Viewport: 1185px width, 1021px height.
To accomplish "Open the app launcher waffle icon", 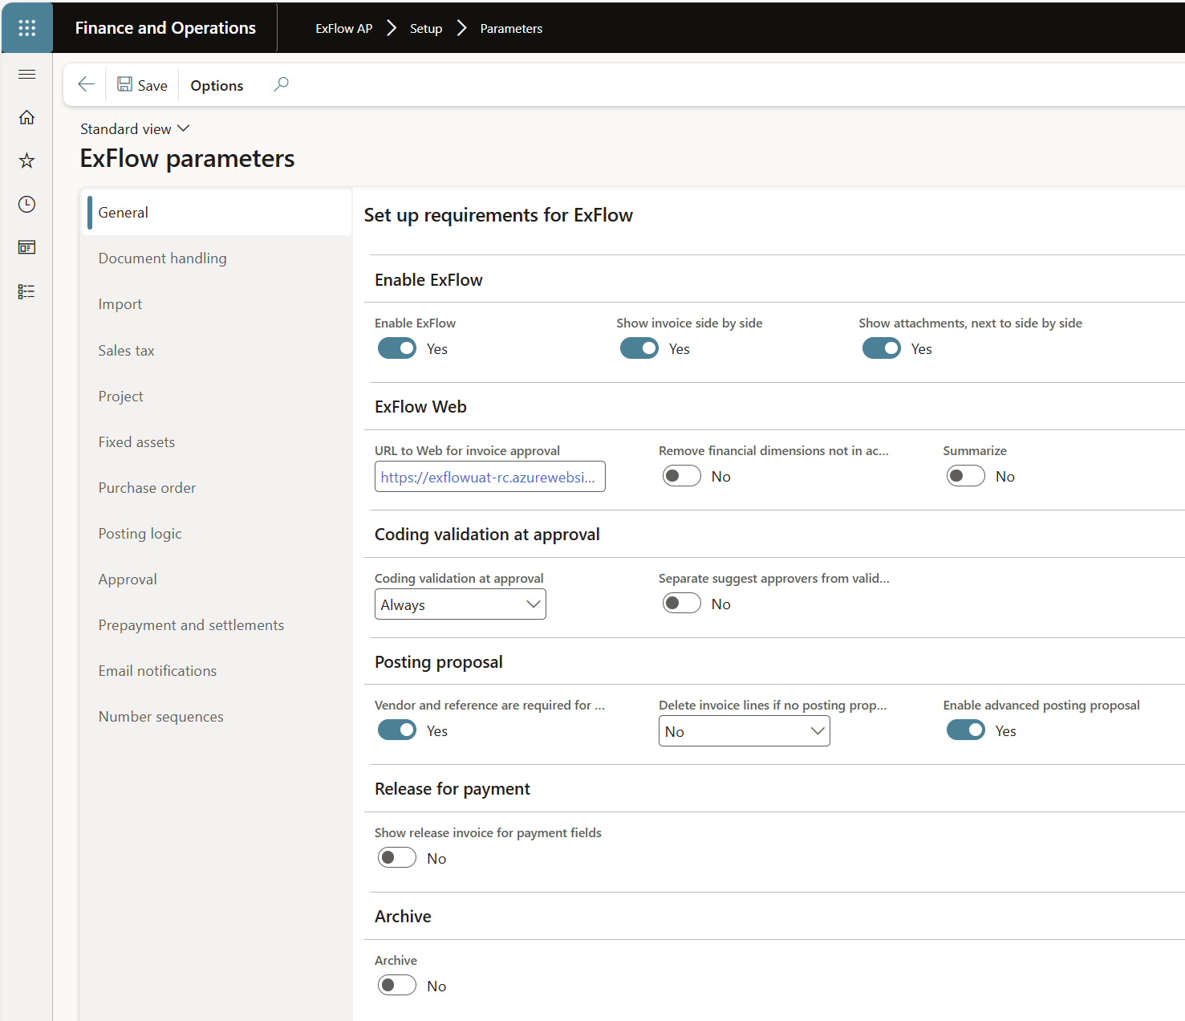I will click(26, 28).
